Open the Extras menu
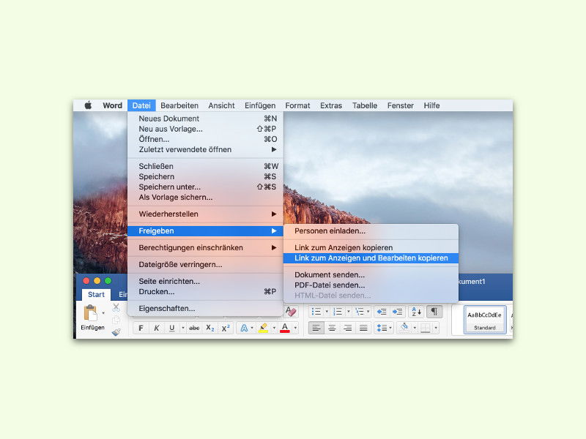The image size is (586, 439). pos(331,105)
